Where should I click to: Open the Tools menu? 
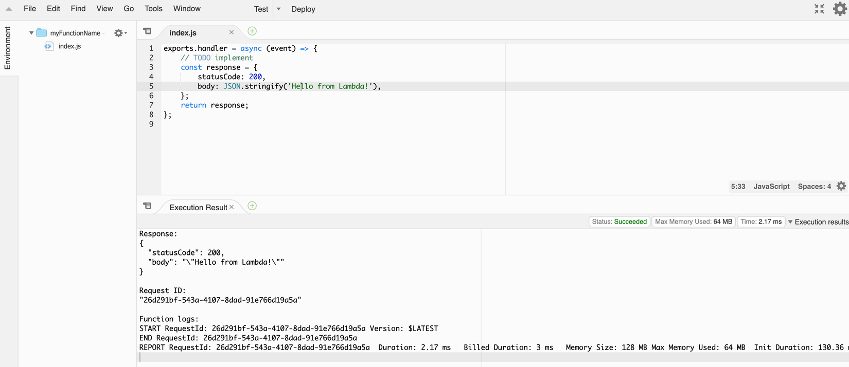click(153, 9)
